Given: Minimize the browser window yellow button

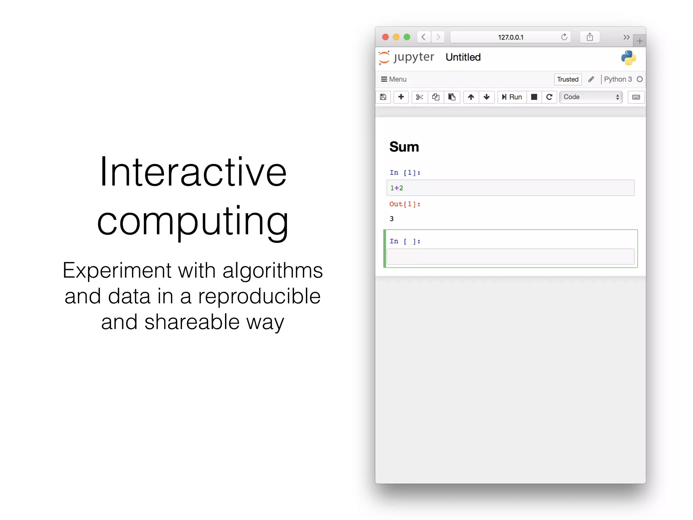Looking at the screenshot, I should (396, 37).
